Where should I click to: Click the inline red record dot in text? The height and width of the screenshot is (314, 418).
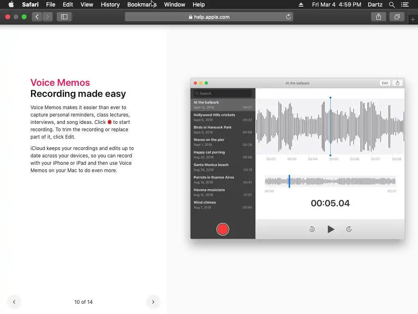tap(109, 122)
